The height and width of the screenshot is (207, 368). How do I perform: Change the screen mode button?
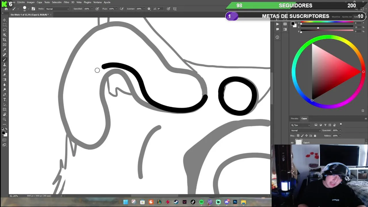5,145
